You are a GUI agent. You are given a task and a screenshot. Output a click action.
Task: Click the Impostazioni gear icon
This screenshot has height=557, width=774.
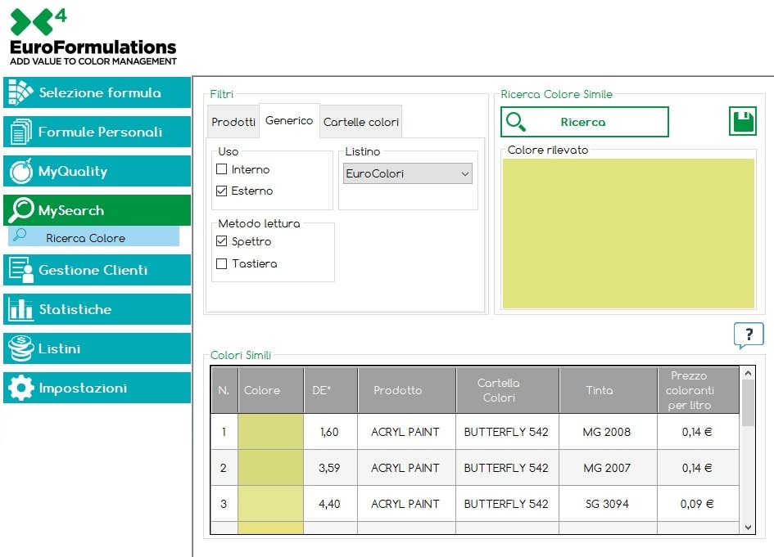coord(20,388)
